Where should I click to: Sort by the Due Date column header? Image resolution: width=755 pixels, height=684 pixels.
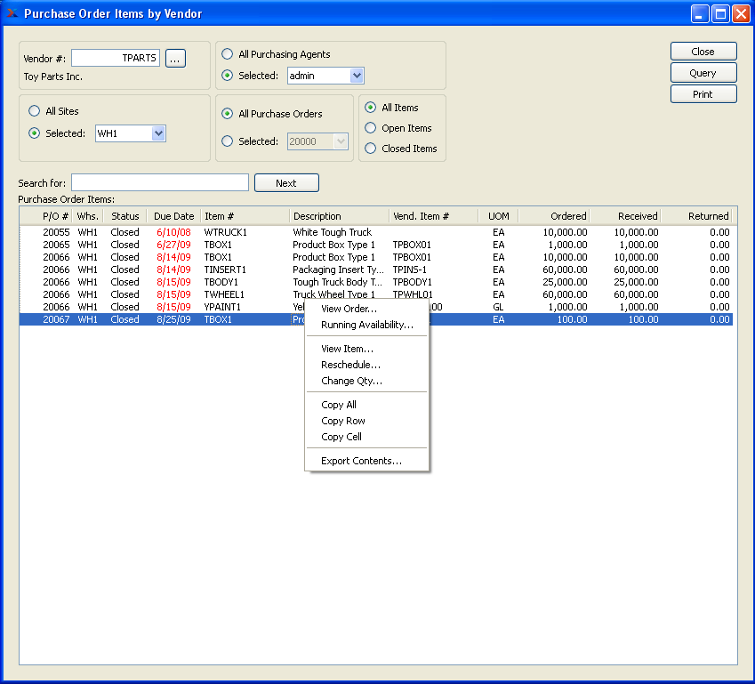[173, 216]
